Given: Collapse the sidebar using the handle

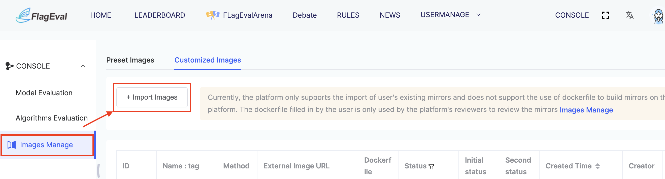Looking at the screenshot, I should click(98, 170).
